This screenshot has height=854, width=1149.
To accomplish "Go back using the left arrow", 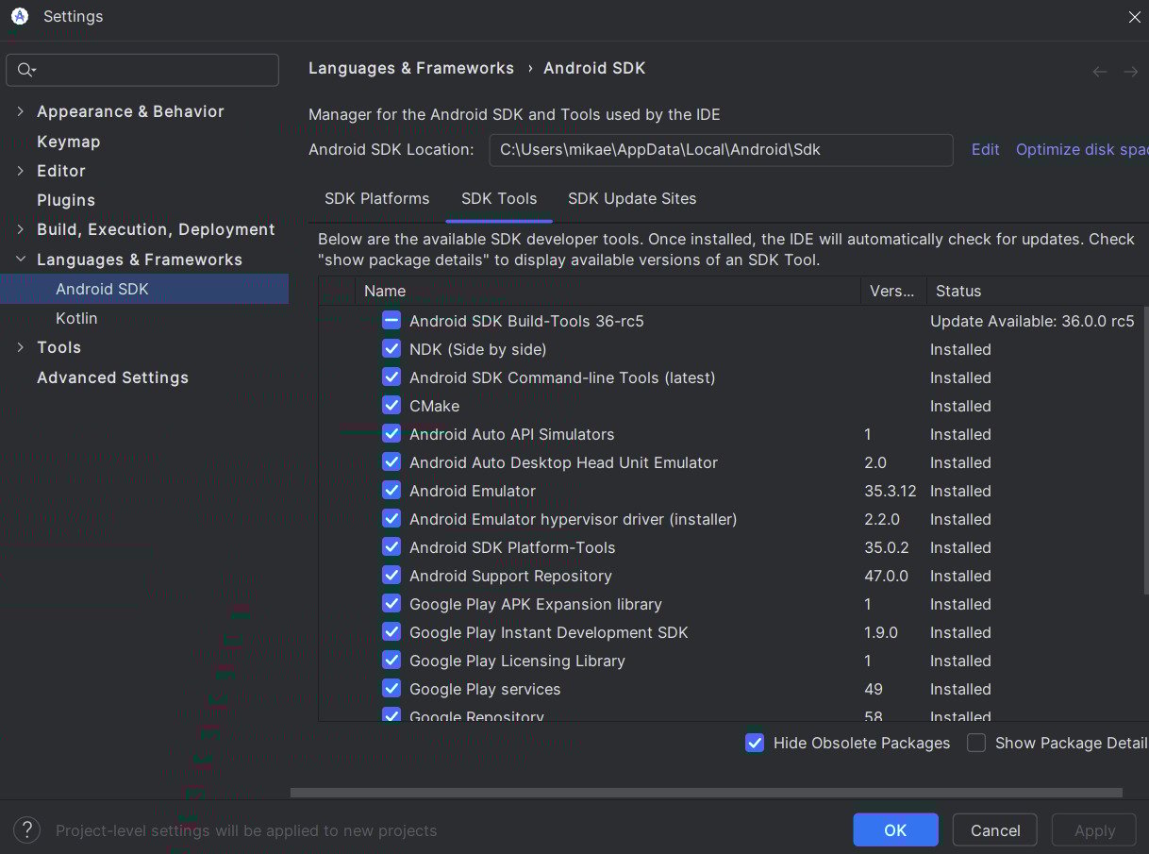I will coord(1100,72).
